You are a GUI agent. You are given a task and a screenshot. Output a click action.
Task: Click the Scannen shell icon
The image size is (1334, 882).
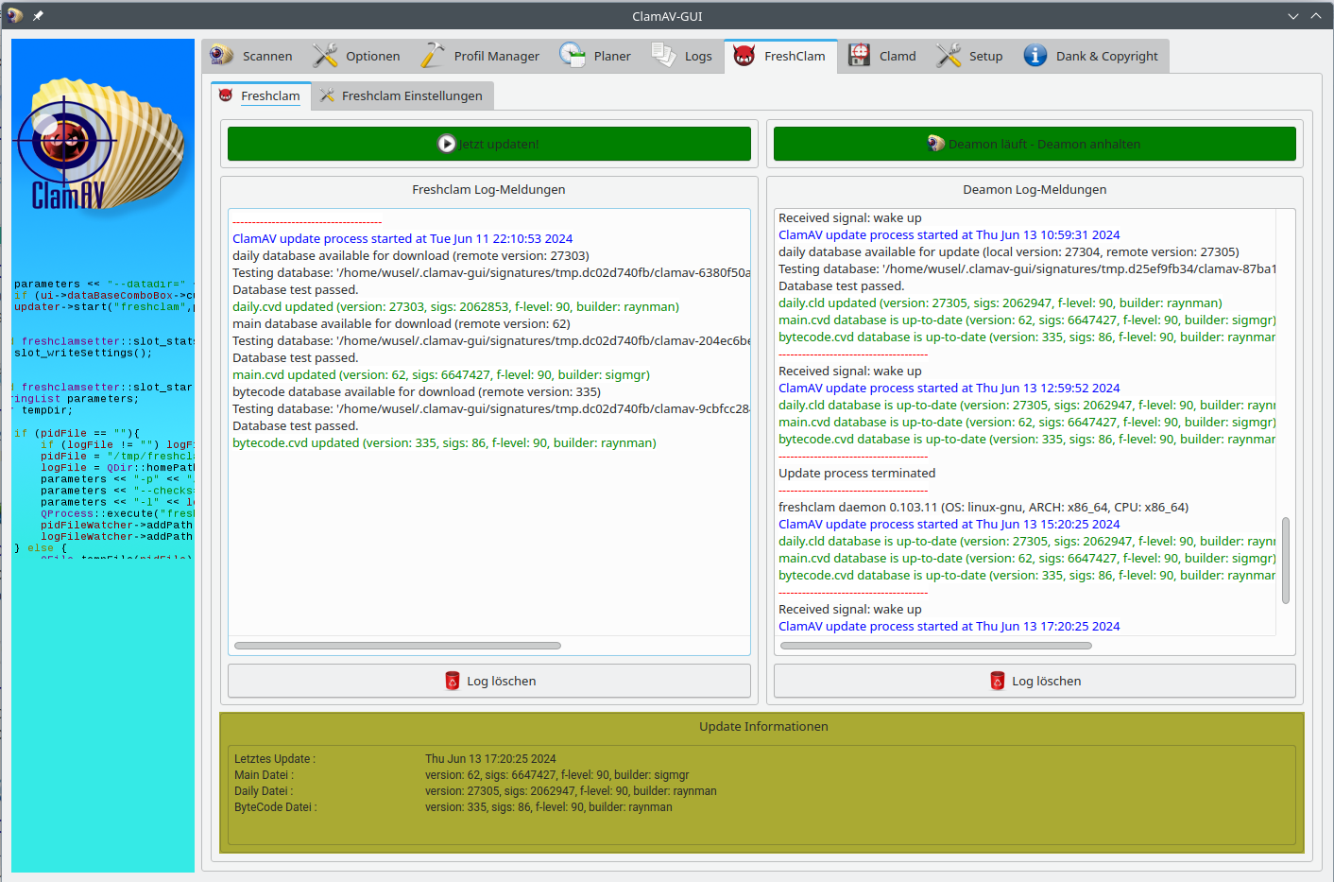222,55
